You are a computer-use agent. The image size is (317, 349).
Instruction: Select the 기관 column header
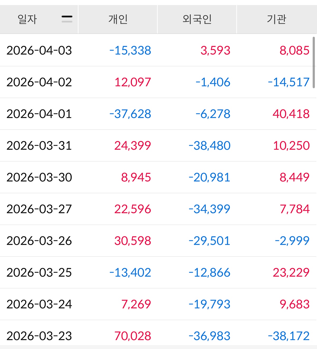click(276, 19)
